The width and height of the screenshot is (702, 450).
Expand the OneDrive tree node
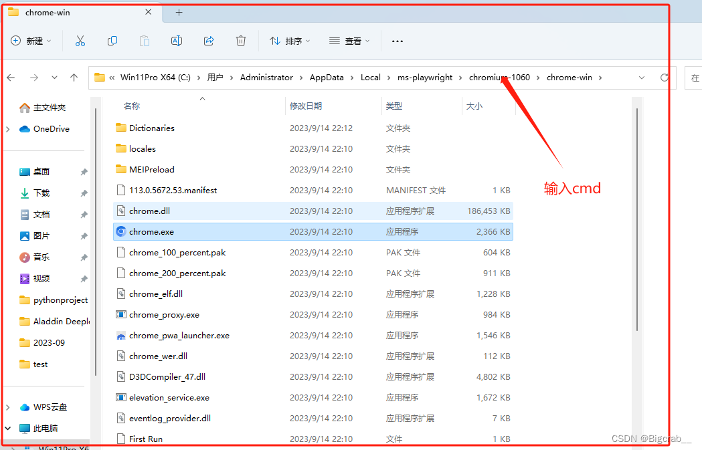click(7, 129)
